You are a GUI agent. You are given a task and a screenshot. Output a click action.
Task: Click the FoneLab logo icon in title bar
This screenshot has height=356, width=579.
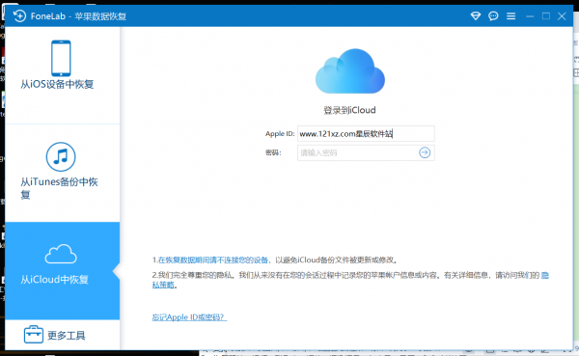coord(19,15)
